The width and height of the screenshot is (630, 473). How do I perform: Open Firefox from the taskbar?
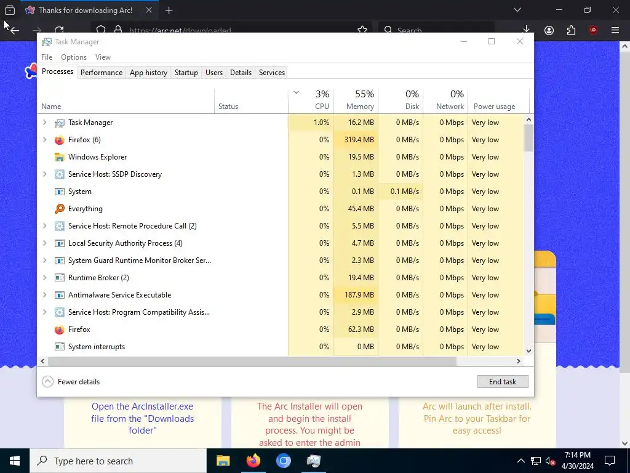click(253, 461)
